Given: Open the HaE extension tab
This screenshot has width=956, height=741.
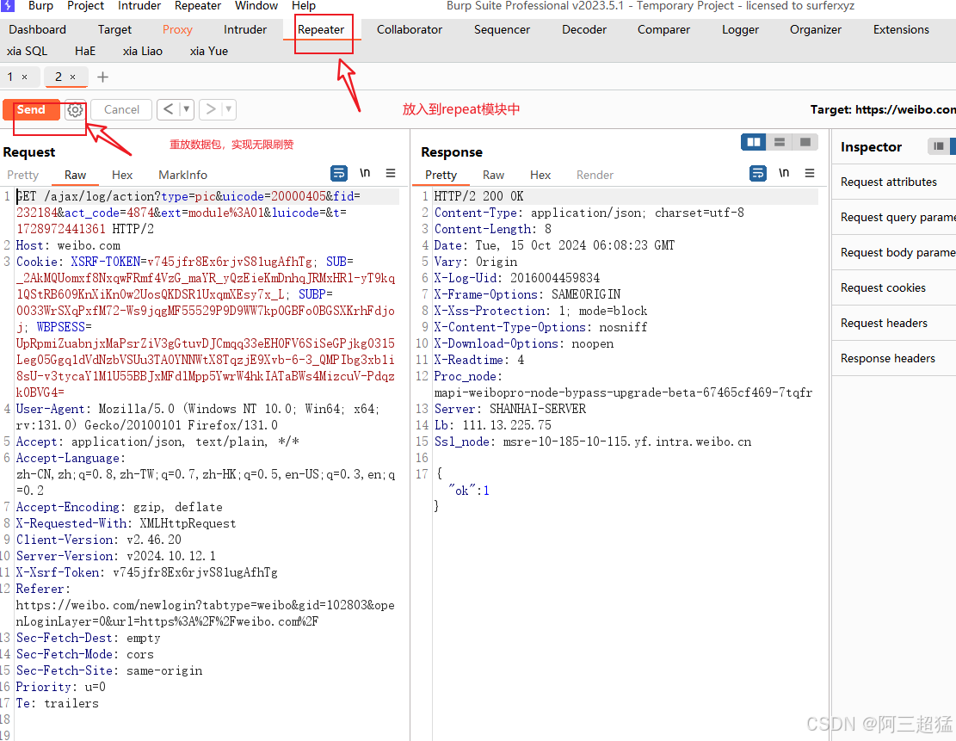Looking at the screenshot, I should coord(85,52).
